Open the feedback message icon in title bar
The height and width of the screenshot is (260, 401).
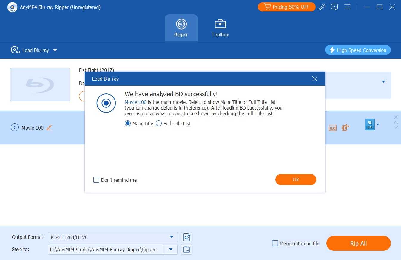pos(334,7)
